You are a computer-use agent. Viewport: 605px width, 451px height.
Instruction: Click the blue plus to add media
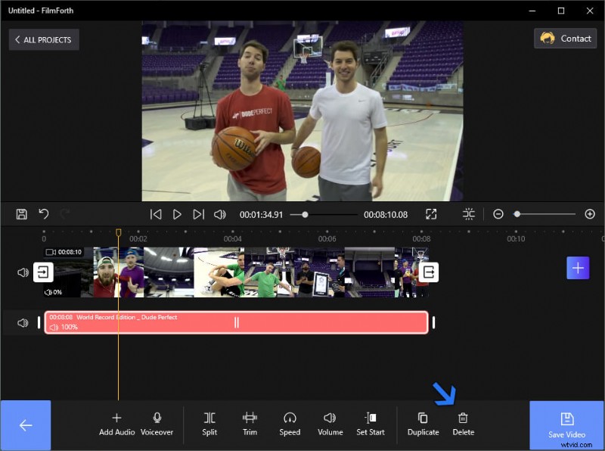579,268
